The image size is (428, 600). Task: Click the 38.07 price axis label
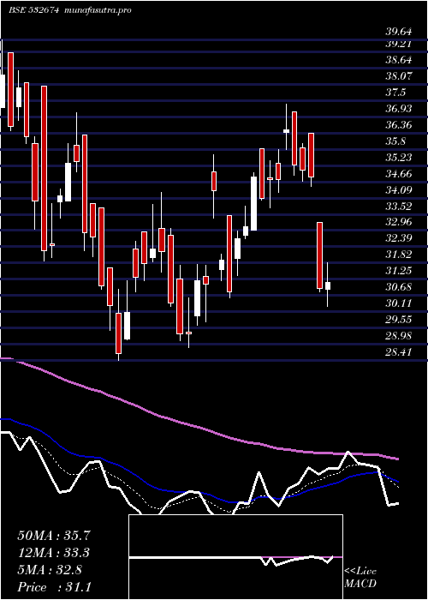pos(399,76)
